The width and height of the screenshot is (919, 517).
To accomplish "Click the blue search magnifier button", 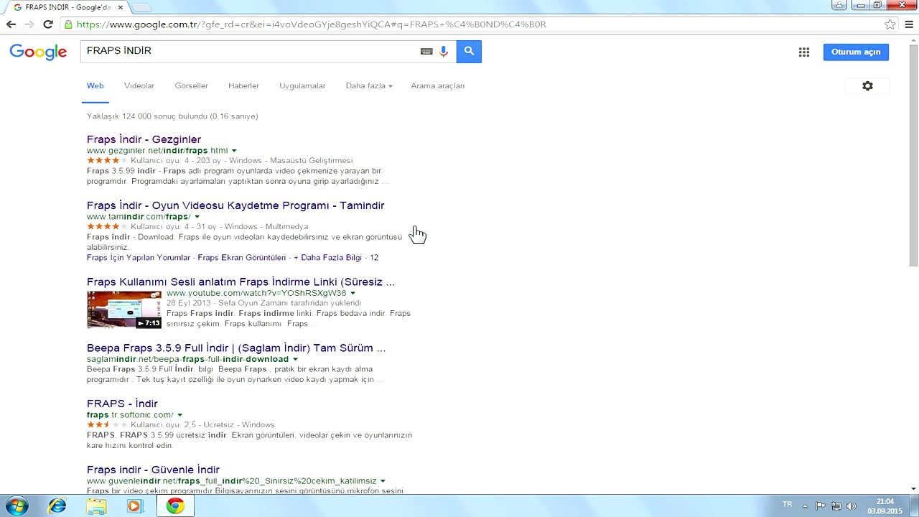I will [469, 51].
